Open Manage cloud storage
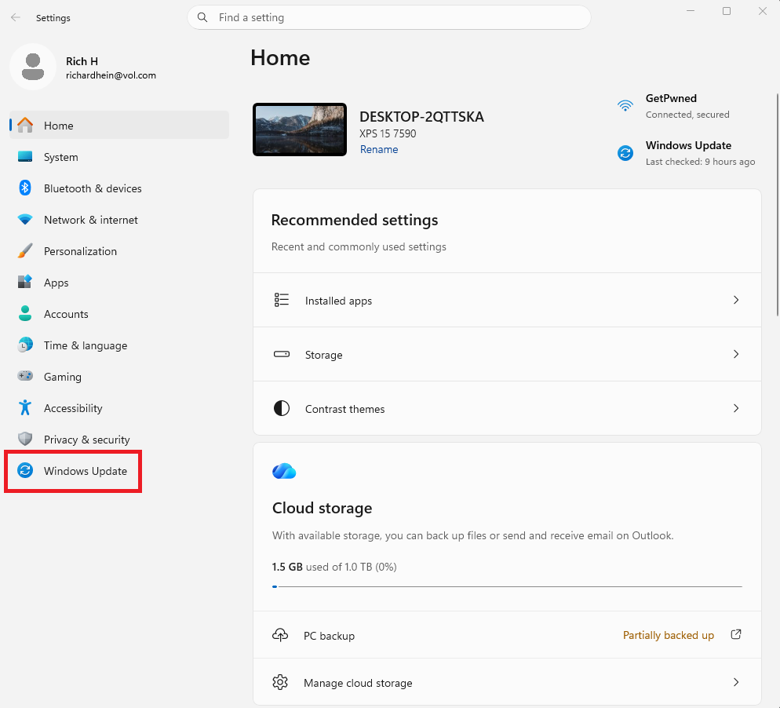 (x=507, y=682)
